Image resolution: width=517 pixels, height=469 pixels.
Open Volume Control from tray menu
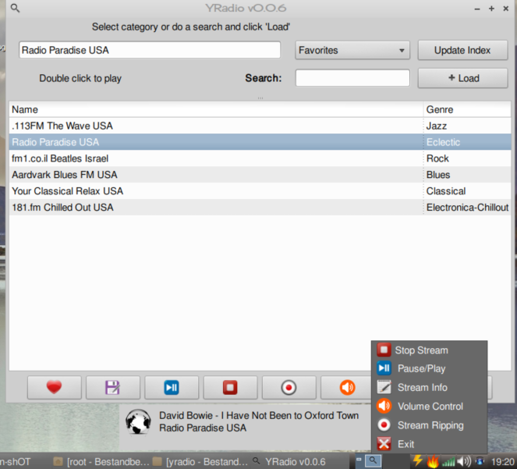(x=429, y=407)
